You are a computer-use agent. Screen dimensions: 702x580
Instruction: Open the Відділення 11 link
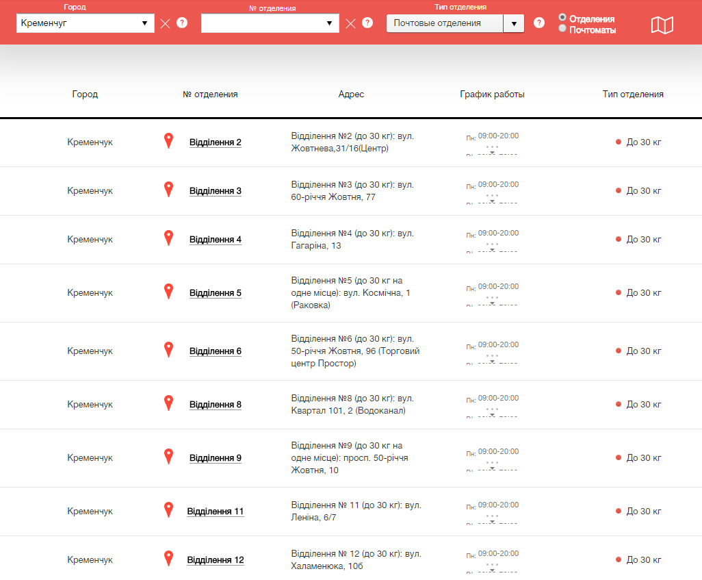pos(215,512)
